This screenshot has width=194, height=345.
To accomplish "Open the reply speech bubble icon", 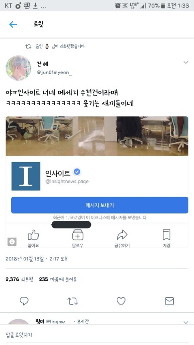I will click(24, 301).
